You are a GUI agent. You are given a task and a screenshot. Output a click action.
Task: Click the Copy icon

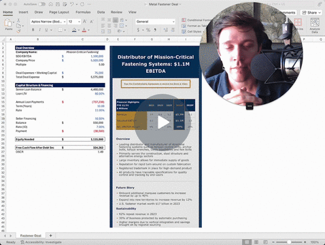(x=18, y=26)
